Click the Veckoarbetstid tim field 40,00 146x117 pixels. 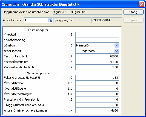pos(97,62)
